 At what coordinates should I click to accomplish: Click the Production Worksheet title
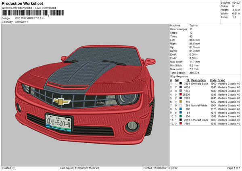[x=23, y=3]
